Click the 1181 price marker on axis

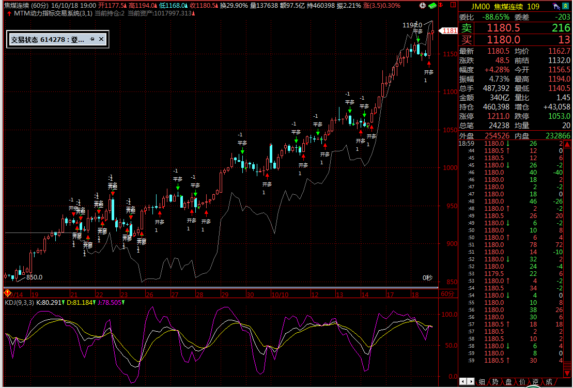click(448, 31)
